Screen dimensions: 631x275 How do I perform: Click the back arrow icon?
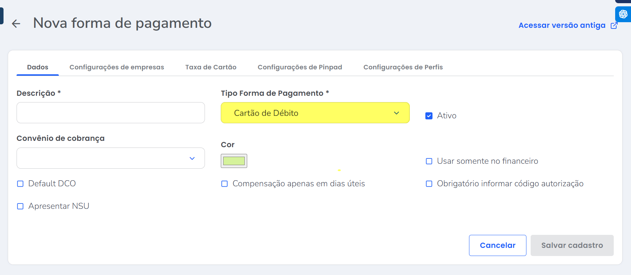pyautogui.click(x=16, y=24)
